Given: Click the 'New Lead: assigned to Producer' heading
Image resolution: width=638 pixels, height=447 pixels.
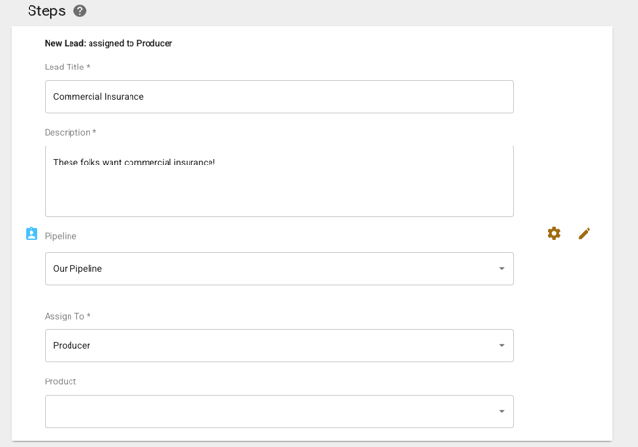Looking at the screenshot, I should 109,43.
